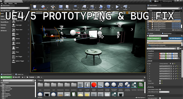Click the Save All button

(16, 77)
